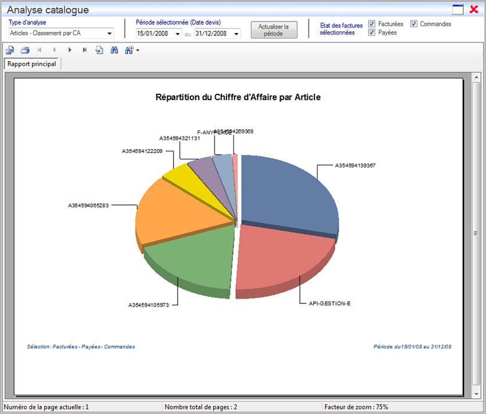Image resolution: width=486 pixels, height=414 pixels.
Task: Open the zoom level dropdown arrow
Action: tap(137, 50)
